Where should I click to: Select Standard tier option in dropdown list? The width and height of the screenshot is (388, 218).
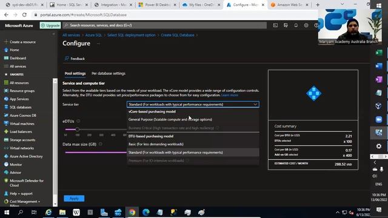[193, 153]
